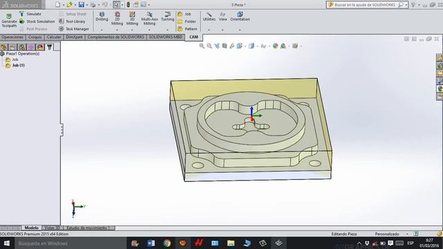The image size is (443, 249).
Task: Add a new Folder in CAM ribbon
Action: click(187, 21)
